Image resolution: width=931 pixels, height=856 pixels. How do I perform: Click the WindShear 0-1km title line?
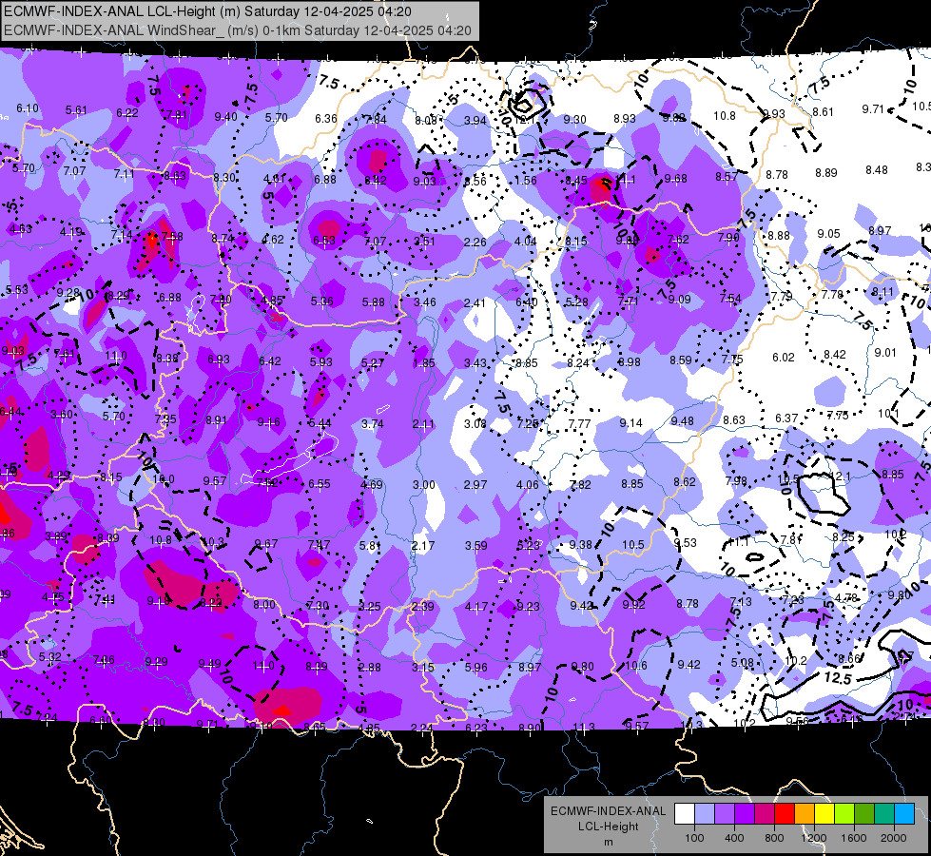pos(238,30)
